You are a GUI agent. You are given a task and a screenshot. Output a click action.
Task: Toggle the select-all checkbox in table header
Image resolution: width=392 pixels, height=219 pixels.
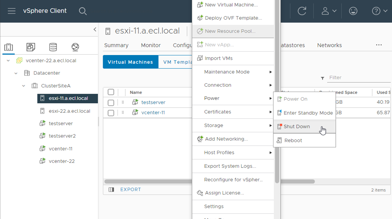(111, 92)
